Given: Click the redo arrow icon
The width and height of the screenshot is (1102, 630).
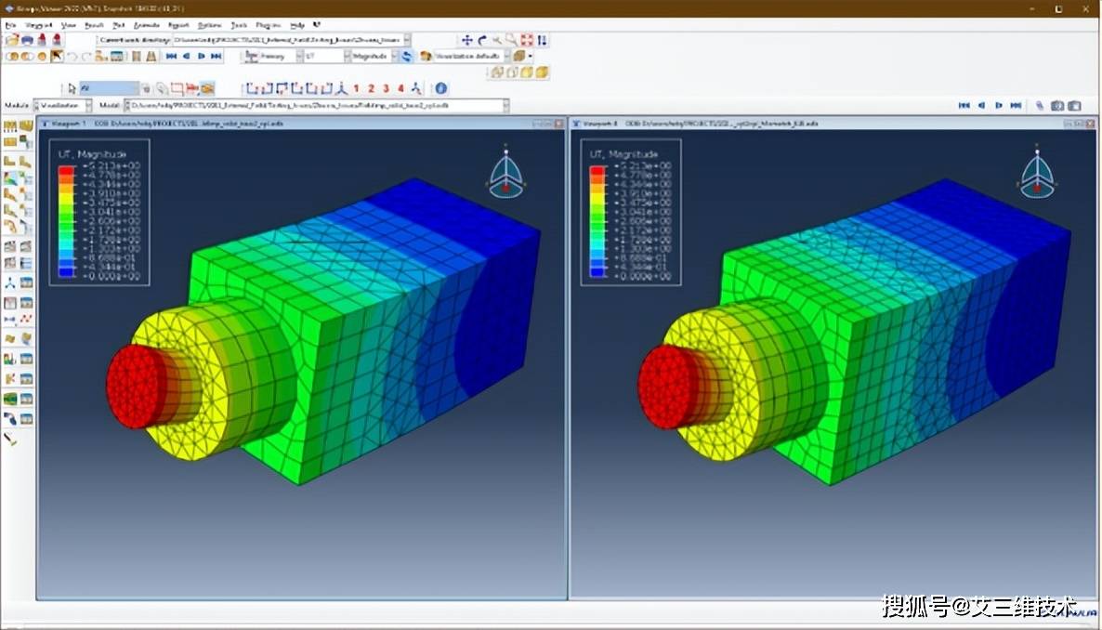Looking at the screenshot, I should coord(86,57).
